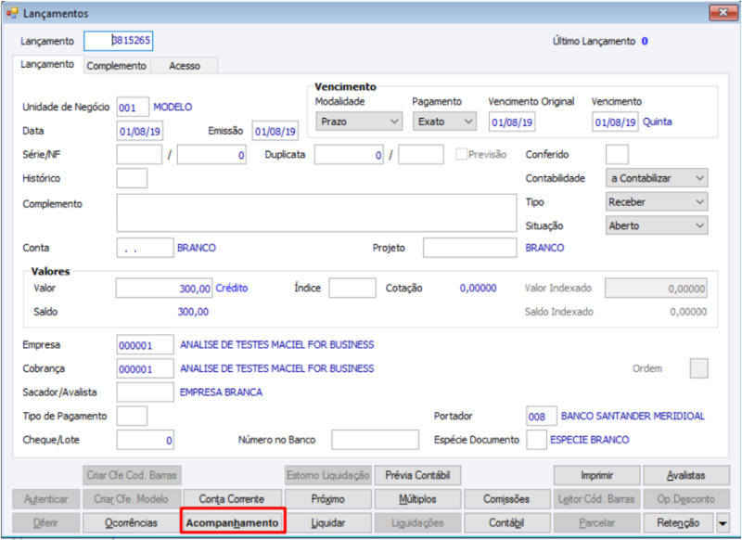The height and width of the screenshot is (540, 742).
Task: Open Avalistas
Action: pos(686,475)
